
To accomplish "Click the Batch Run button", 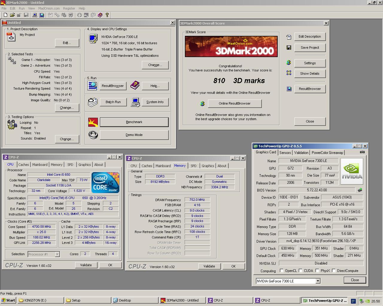I will coord(113,102).
